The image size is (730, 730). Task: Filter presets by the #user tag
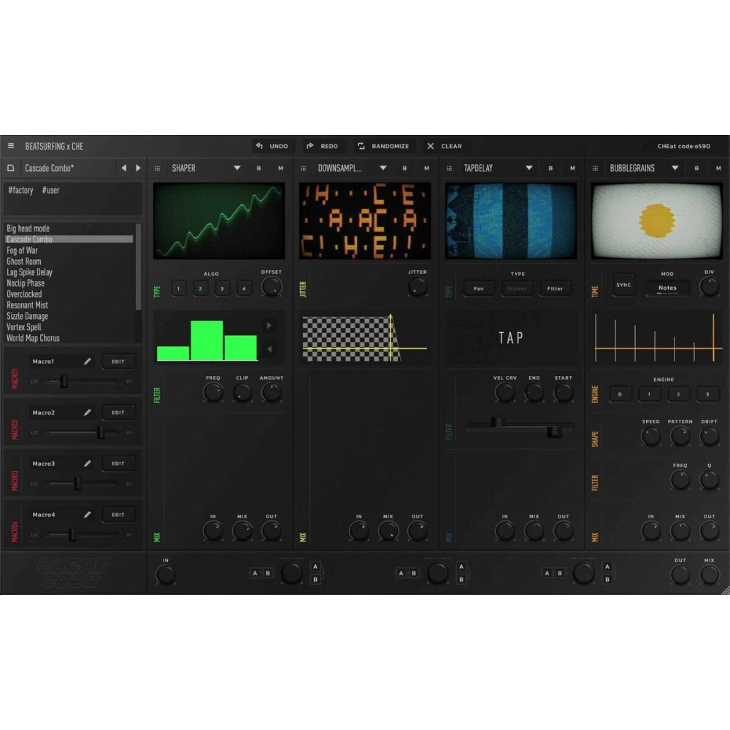[x=51, y=190]
